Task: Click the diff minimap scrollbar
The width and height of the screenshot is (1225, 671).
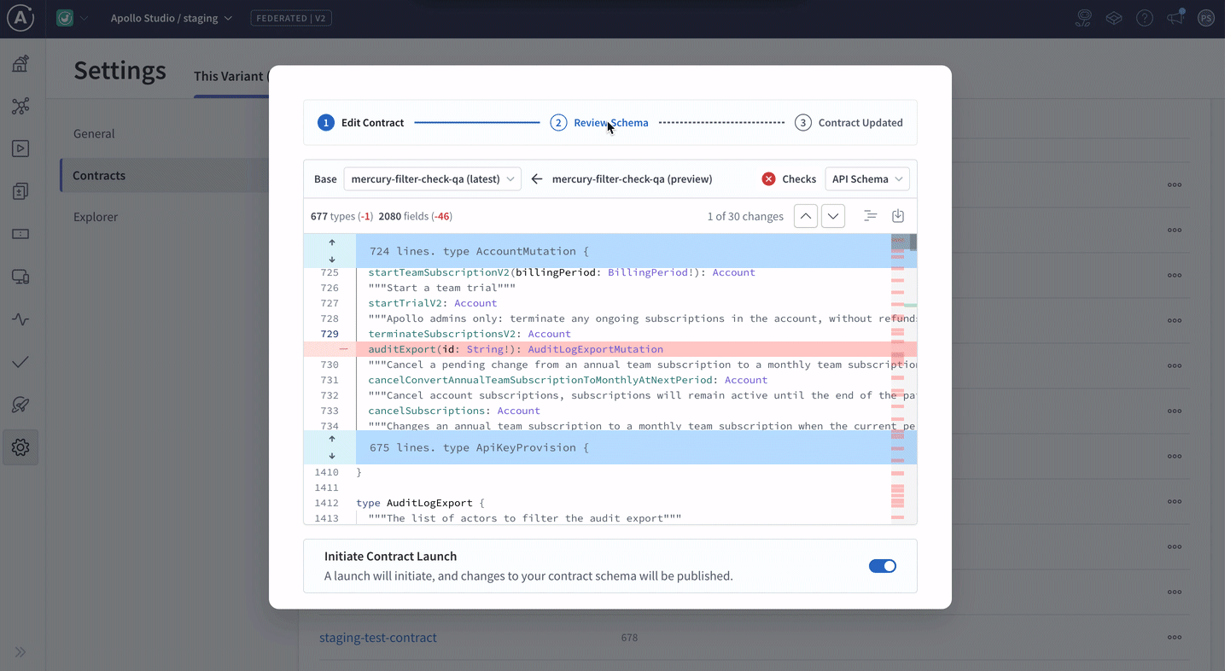Action: tap(904, 379)
